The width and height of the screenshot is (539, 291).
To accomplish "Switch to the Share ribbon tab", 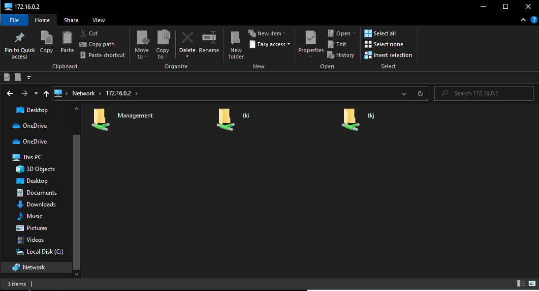I will (71, 20).
